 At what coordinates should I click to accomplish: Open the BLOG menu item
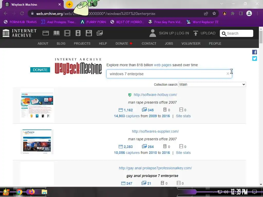pyautogui.click(x=61, y=44)
